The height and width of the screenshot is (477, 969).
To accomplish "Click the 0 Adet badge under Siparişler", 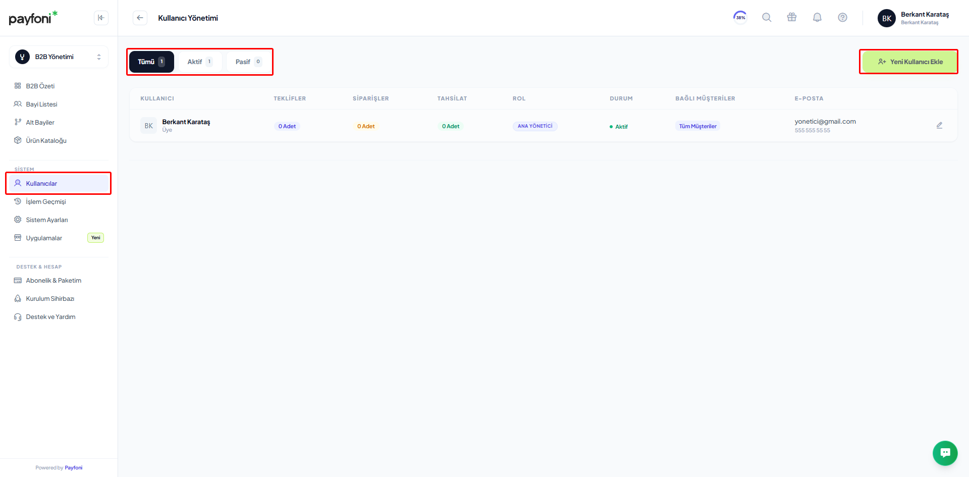I will 366,126.
